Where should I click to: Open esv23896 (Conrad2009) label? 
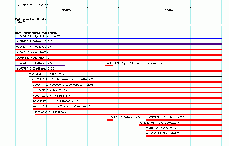(x=51, y=112)
